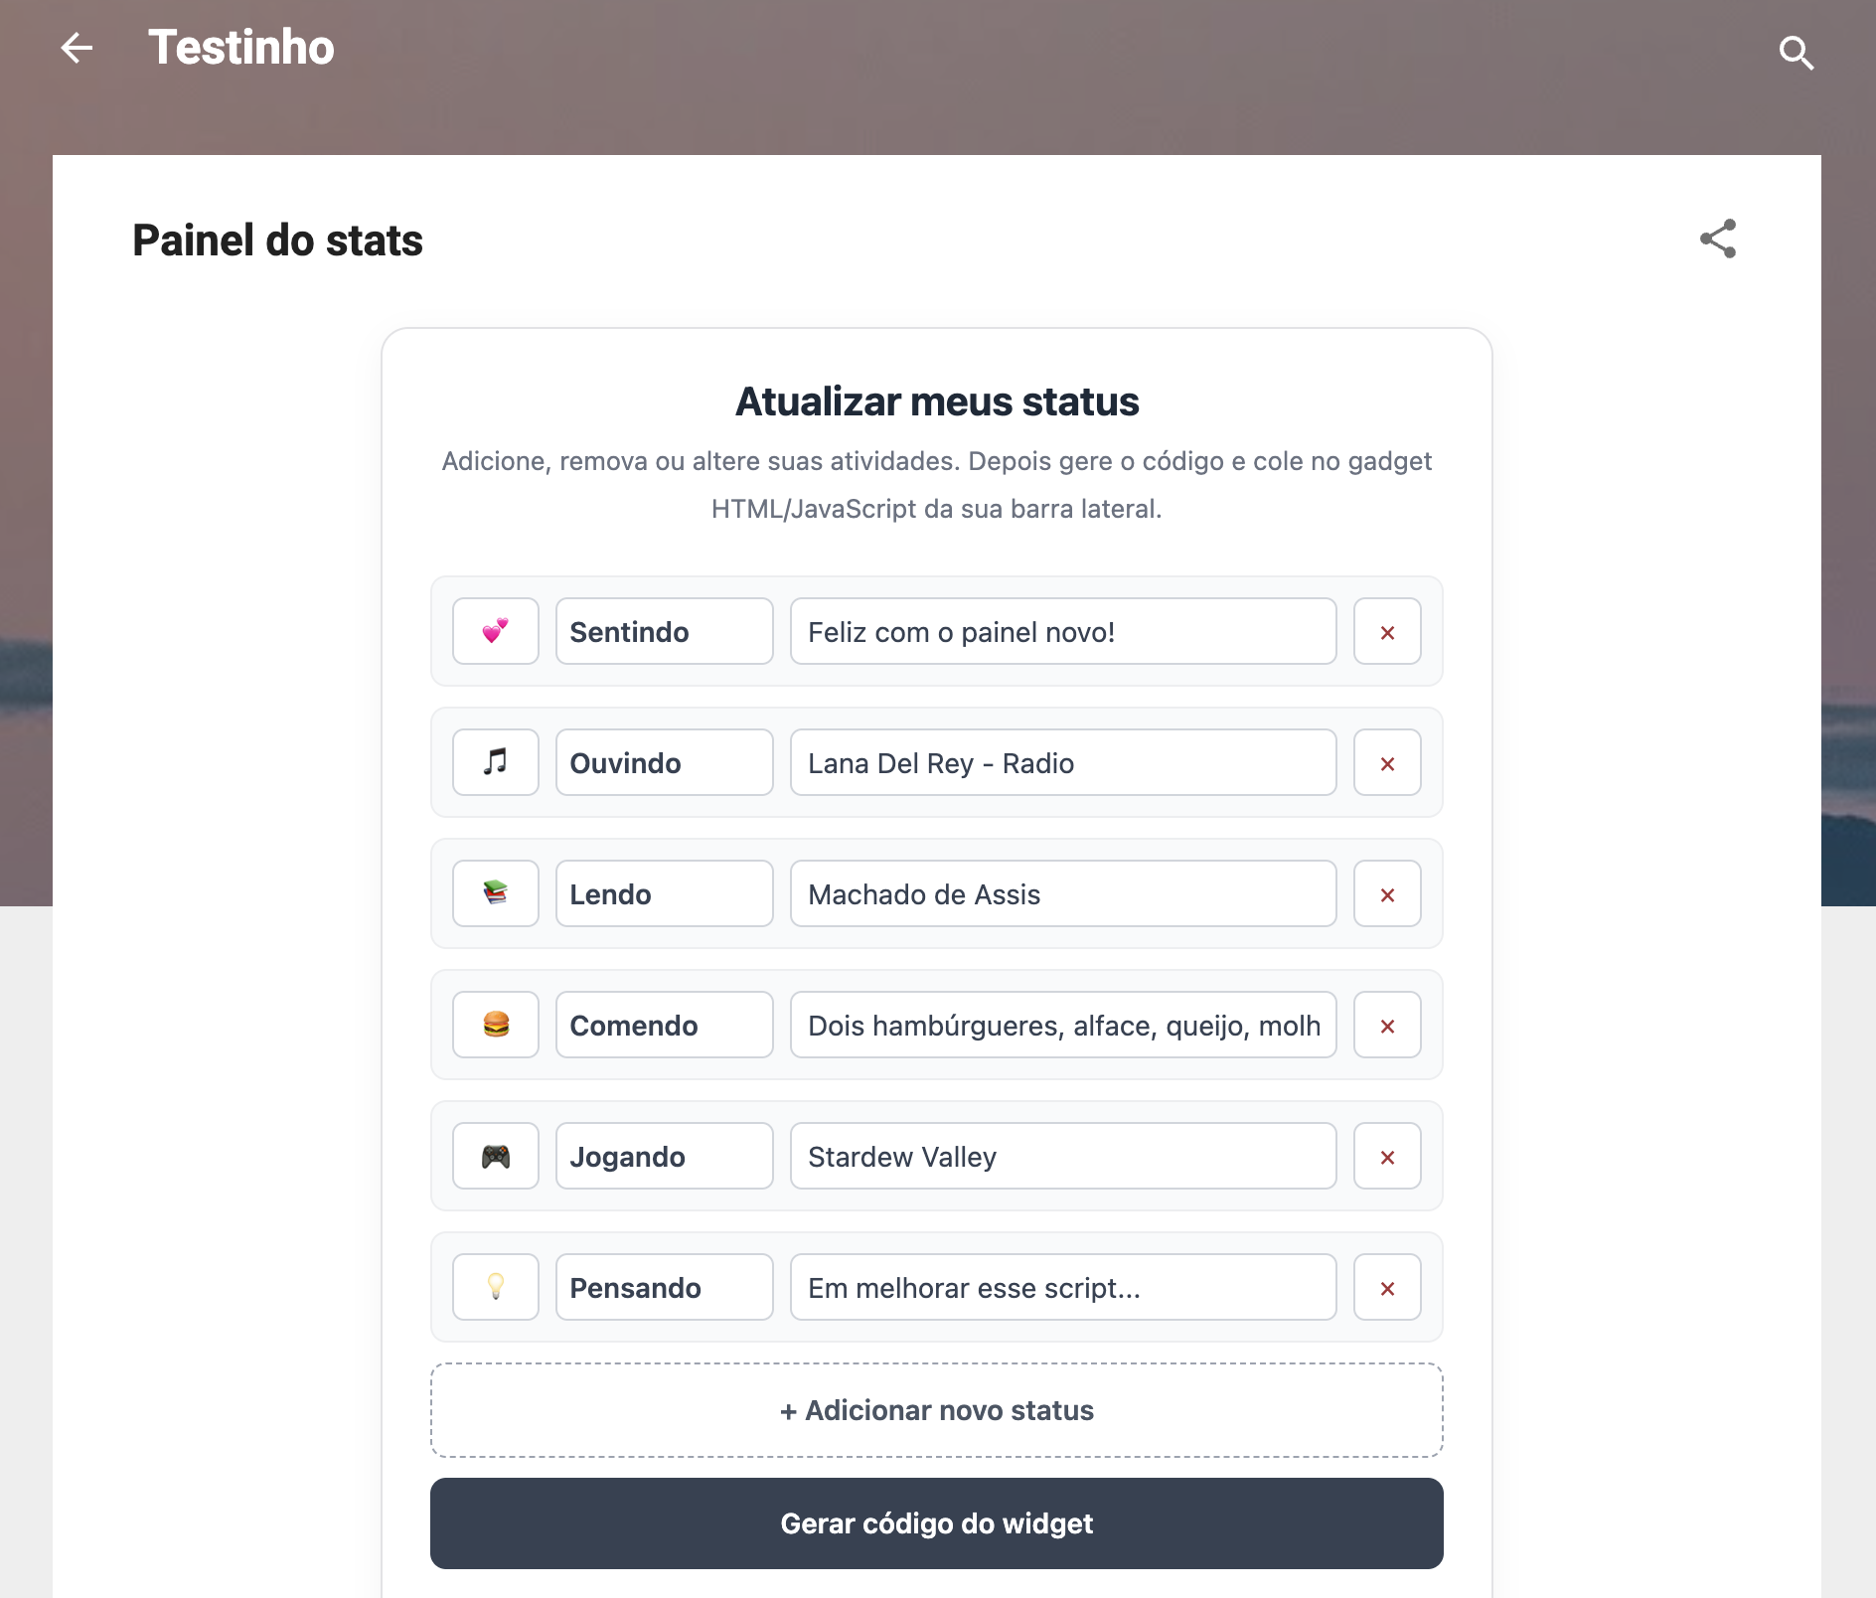The image size is (1876, 1598).
Task: Delete the Pensando status row
Action: point(1387,1287)
